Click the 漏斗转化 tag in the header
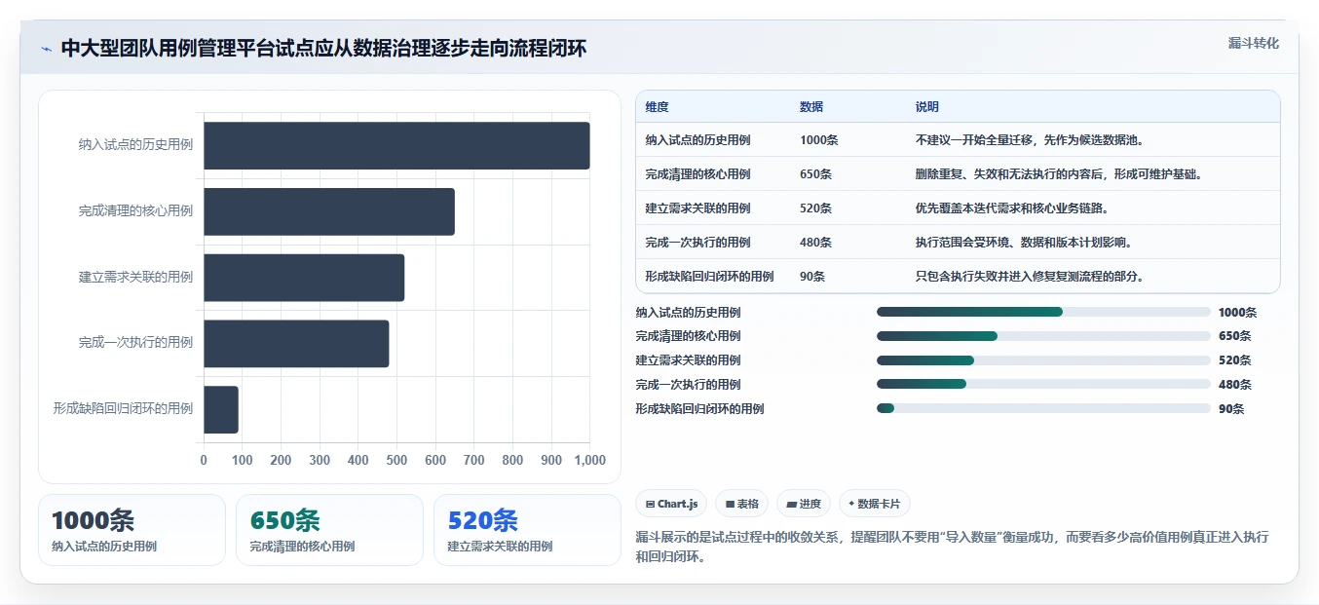 [1254, 44]
